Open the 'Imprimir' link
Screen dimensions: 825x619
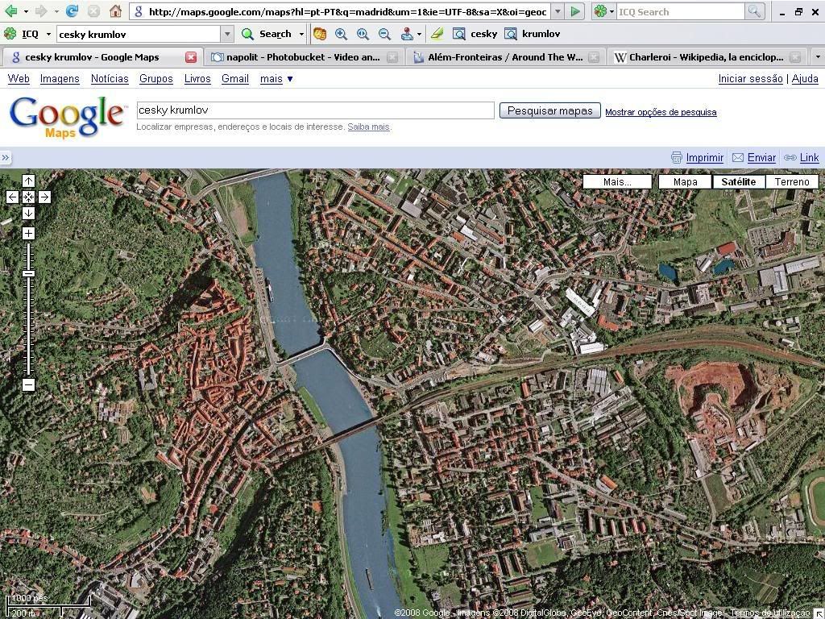704,158
